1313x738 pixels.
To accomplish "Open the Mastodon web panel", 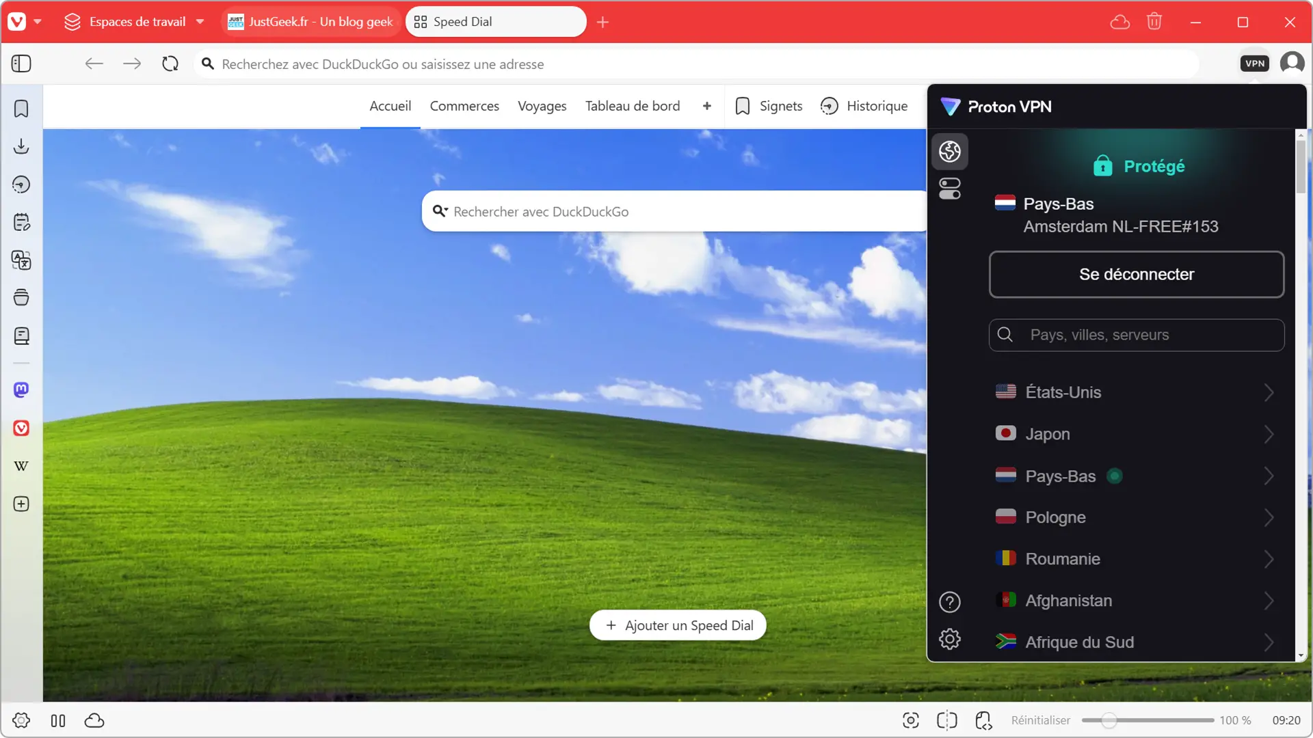I will click(21, 389).
